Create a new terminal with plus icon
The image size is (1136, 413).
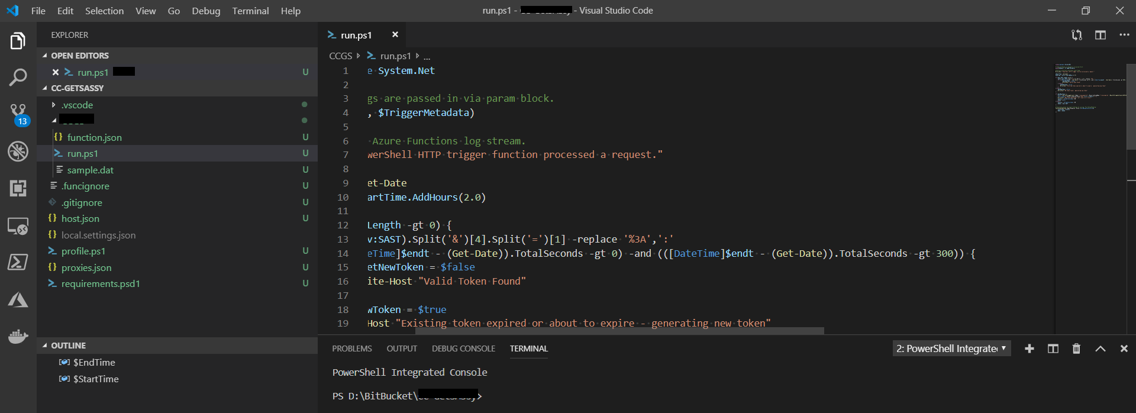pyautogui.click(x=1029, y=349)
